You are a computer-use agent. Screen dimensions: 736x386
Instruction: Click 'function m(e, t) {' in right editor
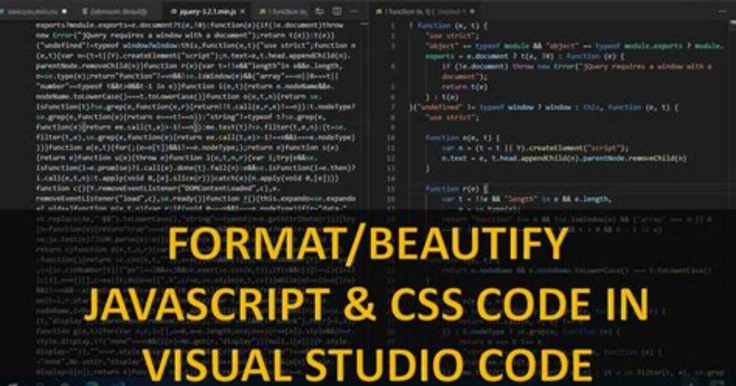tap(462, 138)
